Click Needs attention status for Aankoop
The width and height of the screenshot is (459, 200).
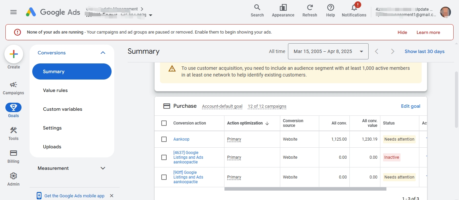click(399, 139)
